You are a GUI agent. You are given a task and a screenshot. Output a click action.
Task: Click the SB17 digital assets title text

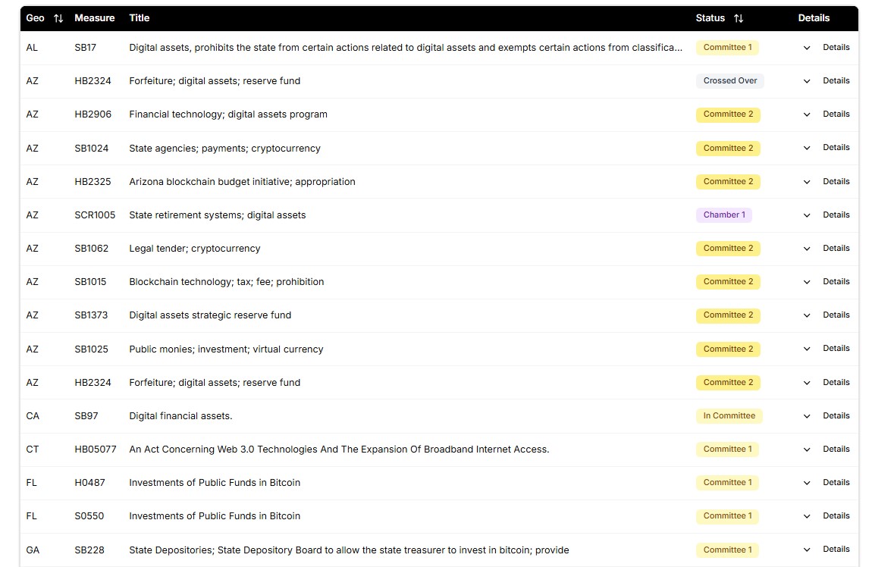[x=406, y=48]
